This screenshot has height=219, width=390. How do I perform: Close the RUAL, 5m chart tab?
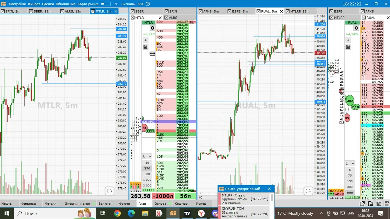281,11
